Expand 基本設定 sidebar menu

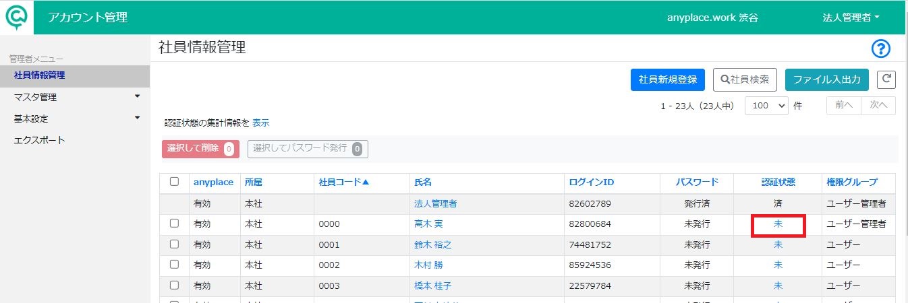76,119
